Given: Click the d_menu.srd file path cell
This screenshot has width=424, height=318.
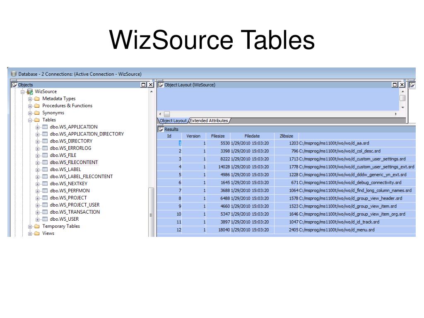Looking at the screenshot, I should pyautogui.click(x=337, y=230).
